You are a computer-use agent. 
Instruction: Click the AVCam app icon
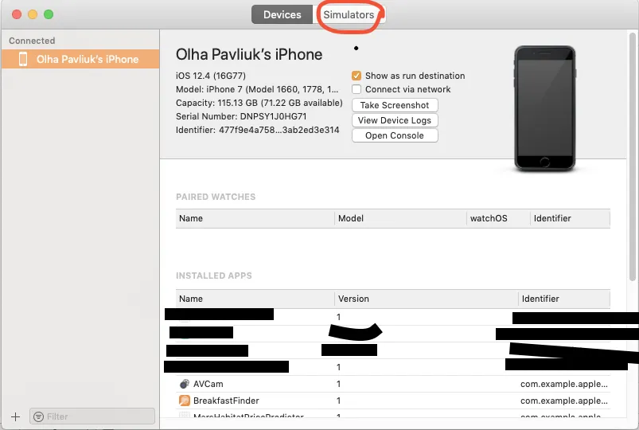tap(184, 384)
